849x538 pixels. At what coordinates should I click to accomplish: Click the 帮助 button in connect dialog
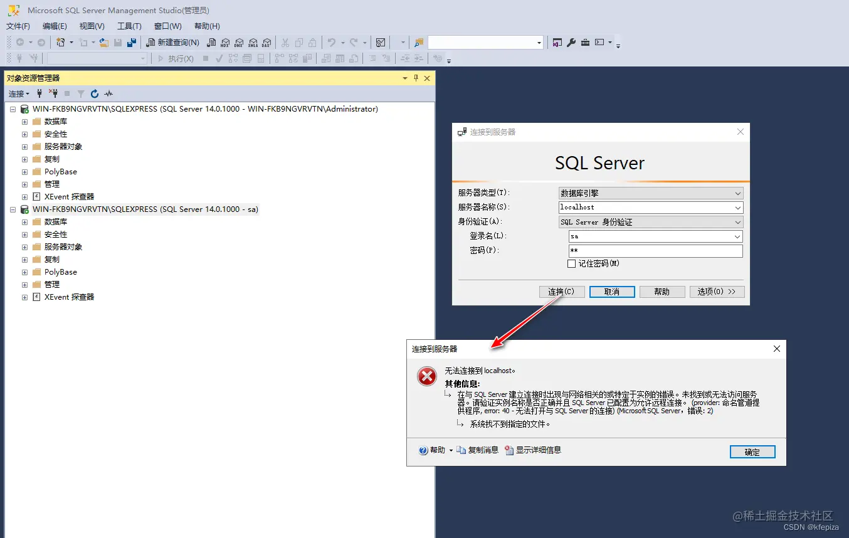pos(662,292)
